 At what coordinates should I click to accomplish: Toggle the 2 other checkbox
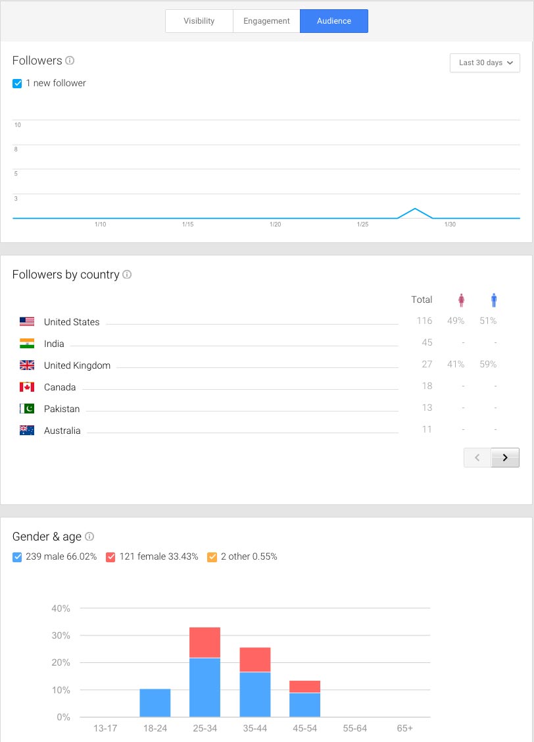click(x=211, y=557)
